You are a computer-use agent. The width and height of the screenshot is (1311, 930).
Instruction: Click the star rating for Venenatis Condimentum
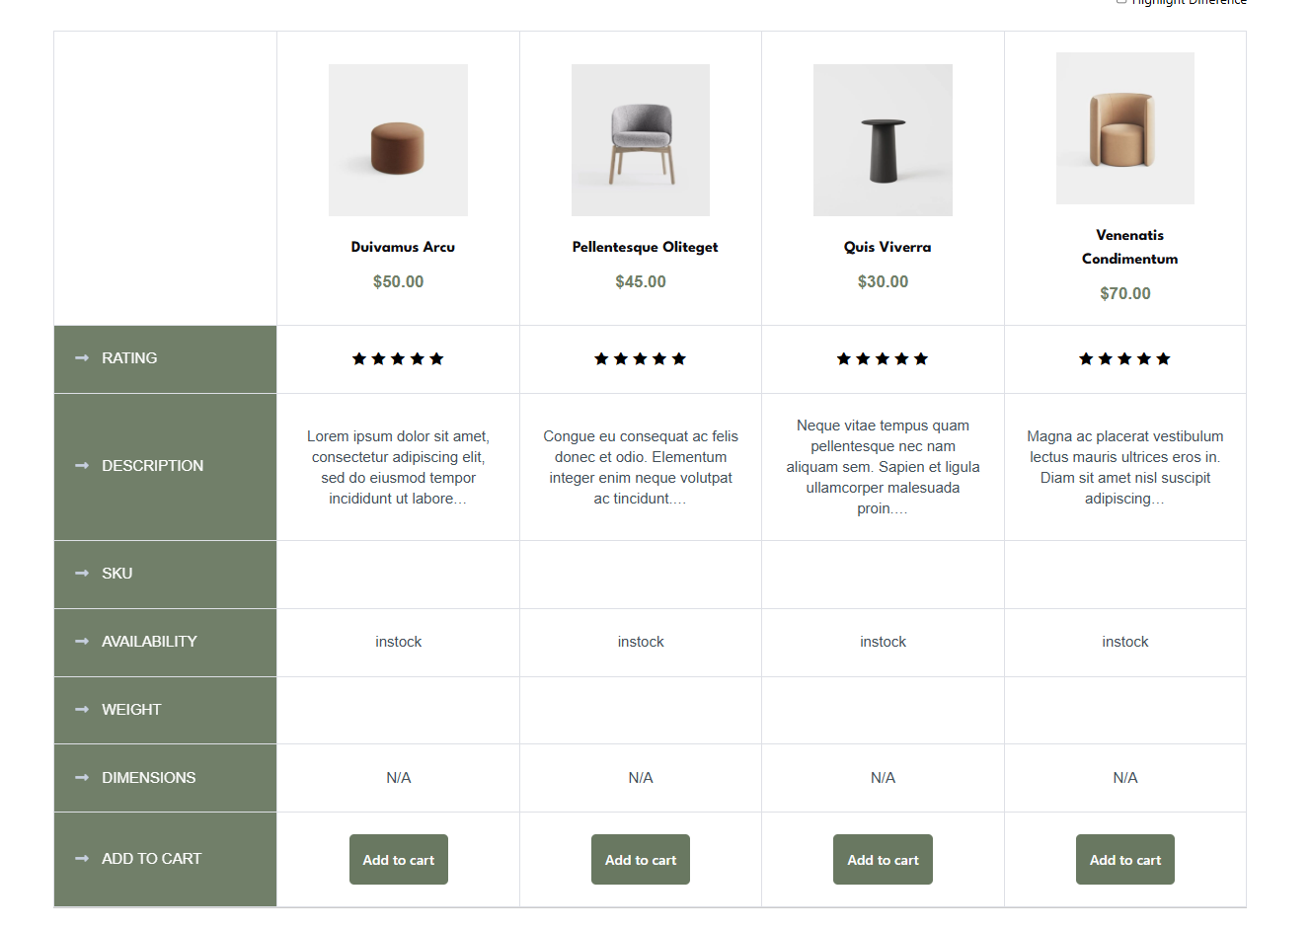pyautogui.click(x=1124, y=359)
